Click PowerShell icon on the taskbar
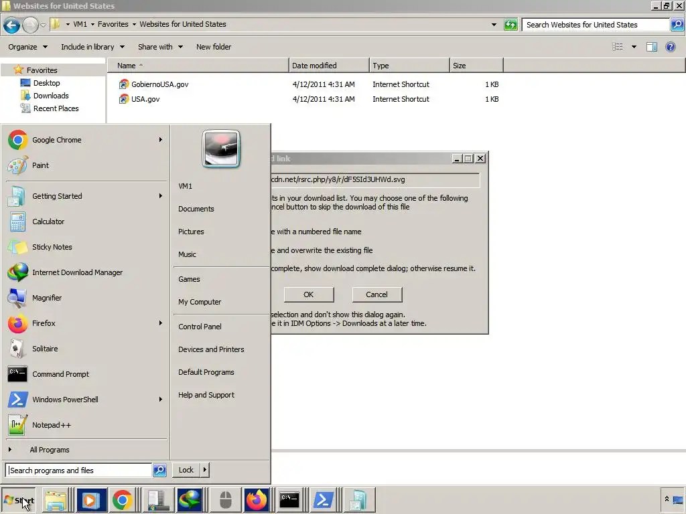This screenshot has width=686, height=514. (323, 500)
